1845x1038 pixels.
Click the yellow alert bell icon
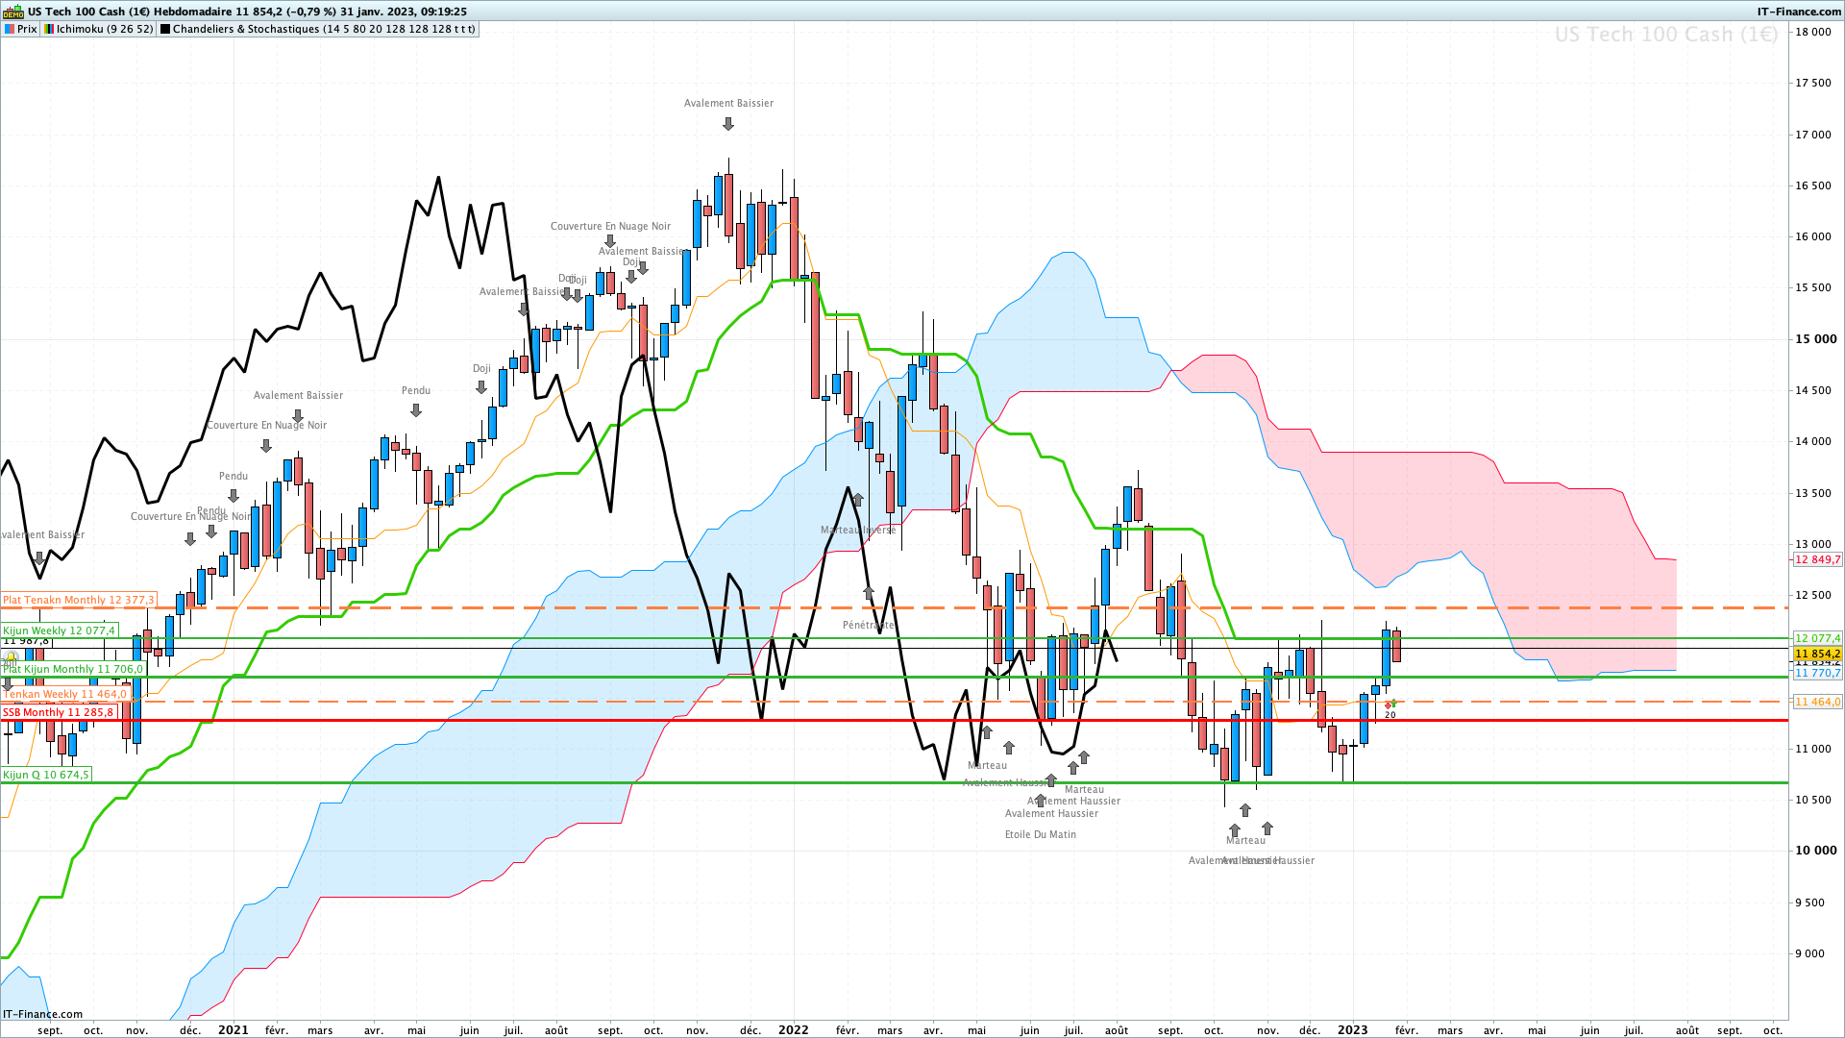(11, 658)
